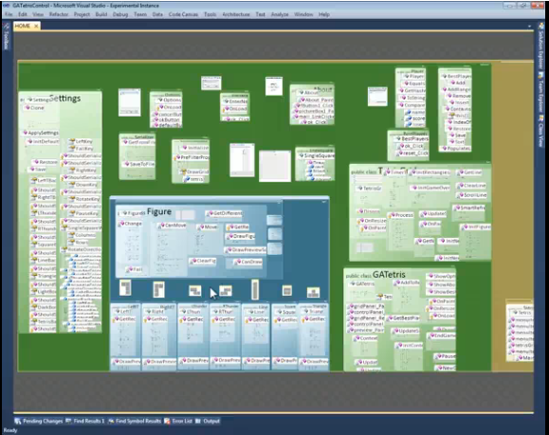Click the GetDifferent method in Figure
Image resolution: width=549 pixels, height=435 pixels.
click(225, 213)
